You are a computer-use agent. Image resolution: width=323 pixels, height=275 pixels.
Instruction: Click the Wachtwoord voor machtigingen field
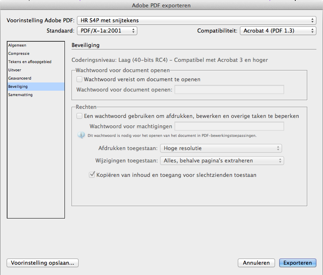(x=229, y=126)
